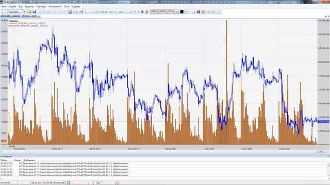Select the log row with func25.dll
The height and width of the screenshot is (185, 330).
pyautogui.click(x=164, y=163)
